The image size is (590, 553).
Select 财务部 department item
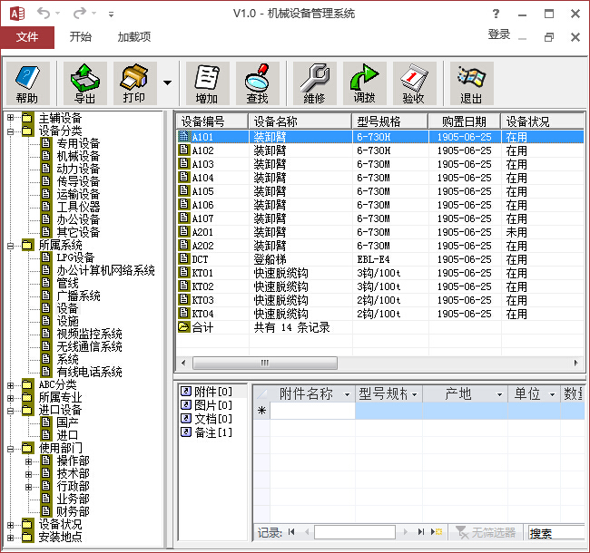(73, 511)
